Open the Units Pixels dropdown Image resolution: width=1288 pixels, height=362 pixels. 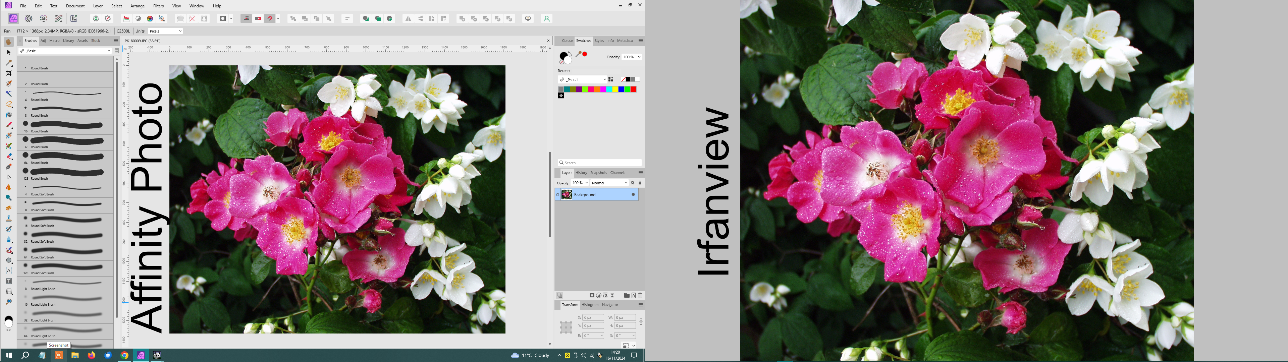(x=166, y=31)
